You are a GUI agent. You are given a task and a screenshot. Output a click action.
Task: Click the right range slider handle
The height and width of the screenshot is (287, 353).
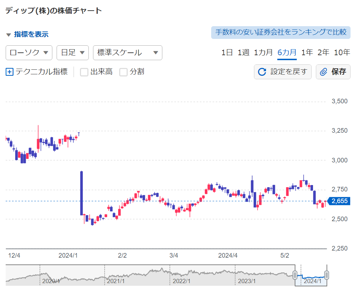(327, 275)
